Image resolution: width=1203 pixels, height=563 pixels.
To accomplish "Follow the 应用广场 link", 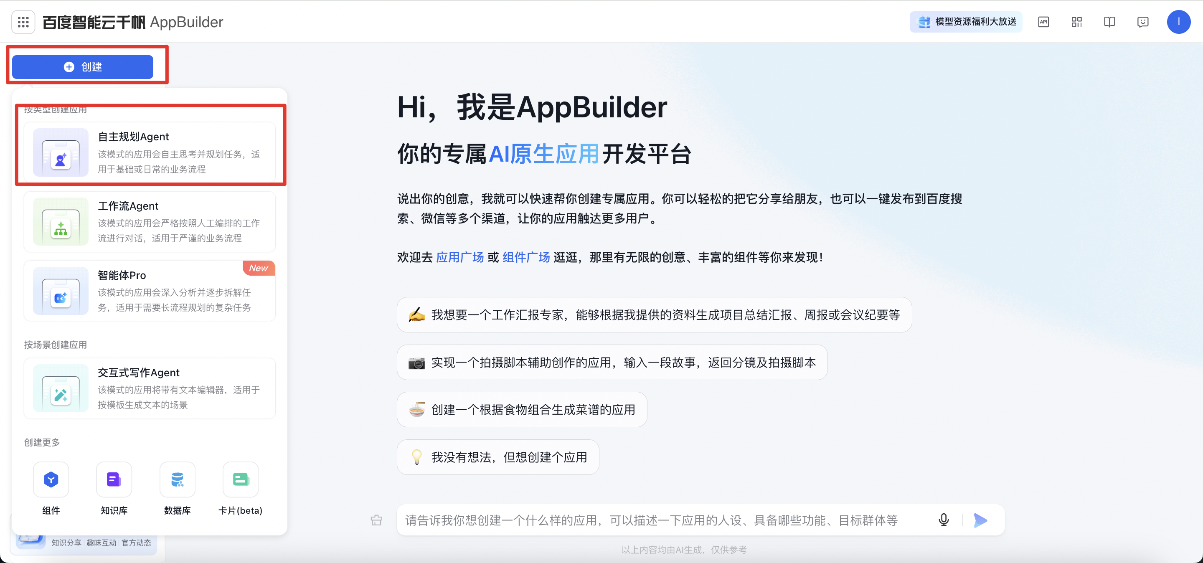I will [x=459, y=257].
